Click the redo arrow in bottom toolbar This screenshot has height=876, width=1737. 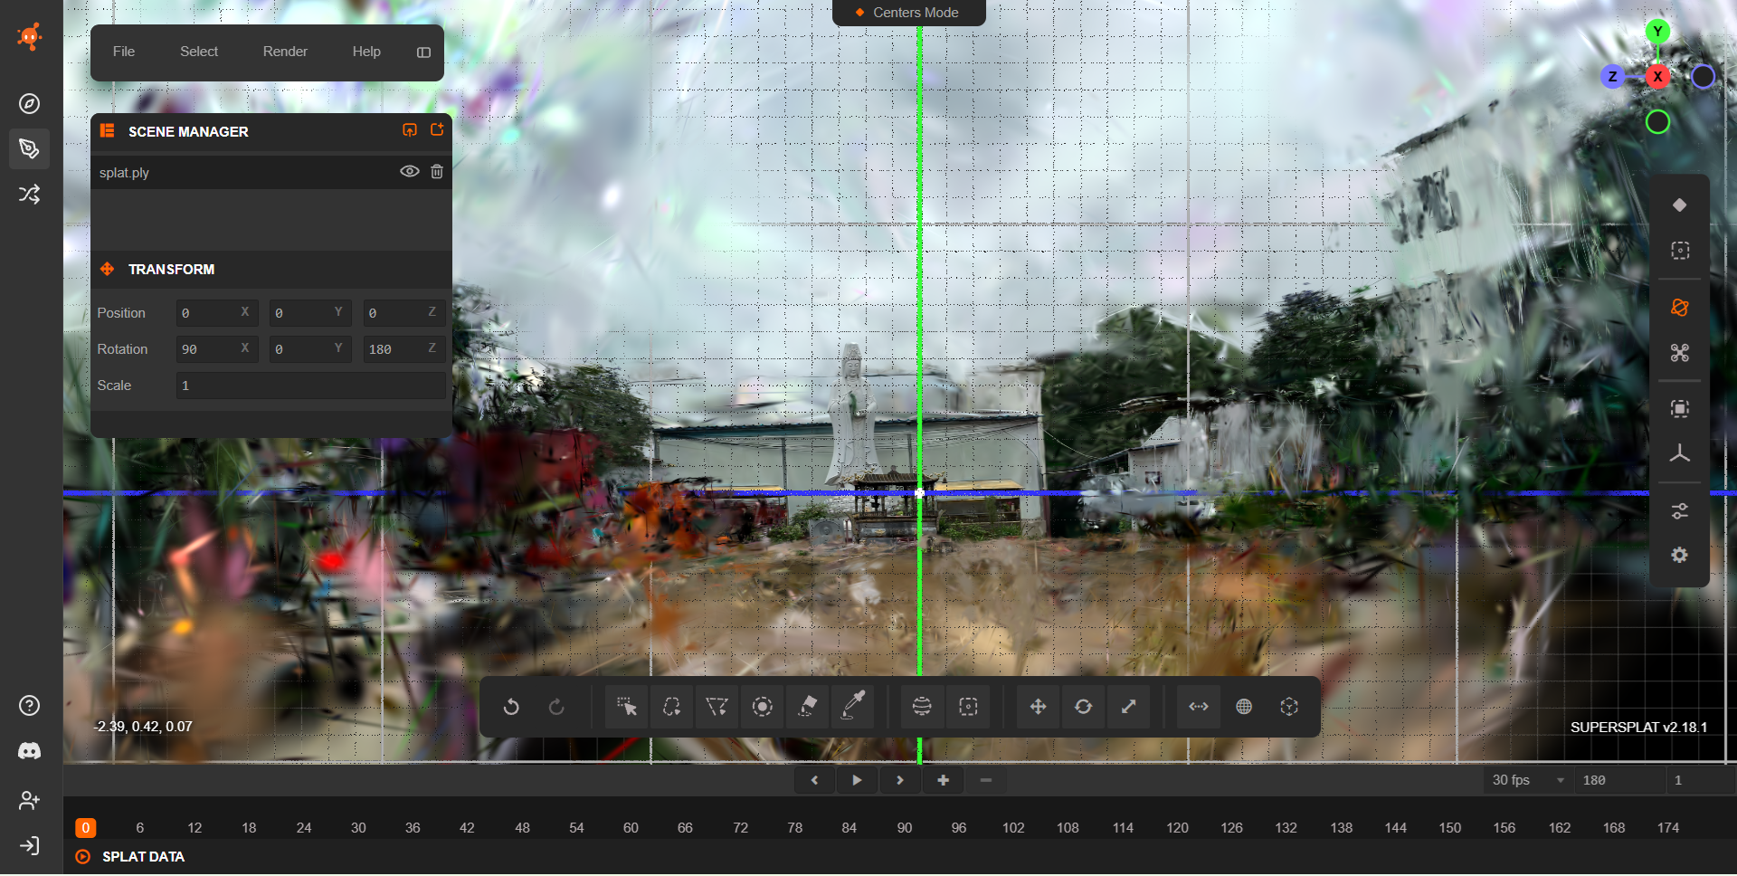[556, 707]
